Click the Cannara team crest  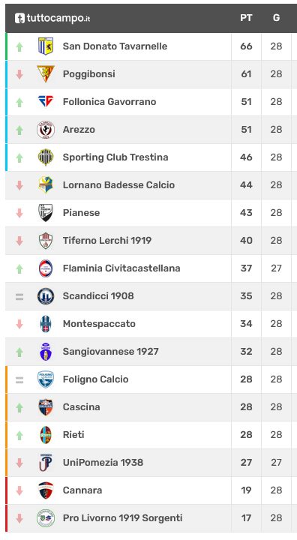tap(46, 490)
